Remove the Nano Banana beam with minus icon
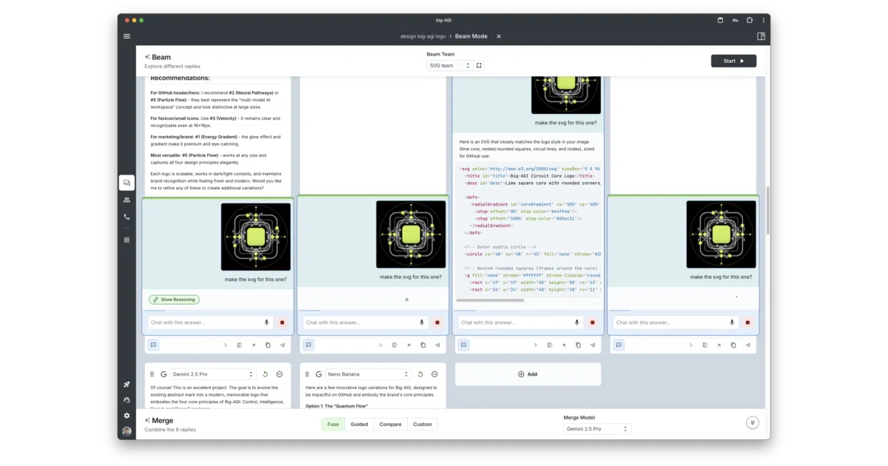 click(x=434, y=374)
